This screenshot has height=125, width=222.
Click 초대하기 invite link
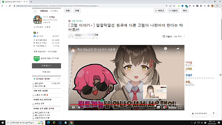click(x=56, y=36)
